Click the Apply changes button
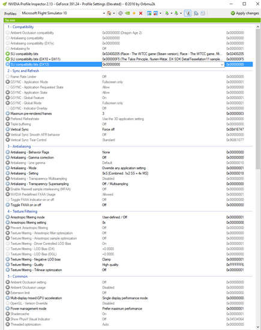This screenshot has width=261, height=330. point(245,13)
